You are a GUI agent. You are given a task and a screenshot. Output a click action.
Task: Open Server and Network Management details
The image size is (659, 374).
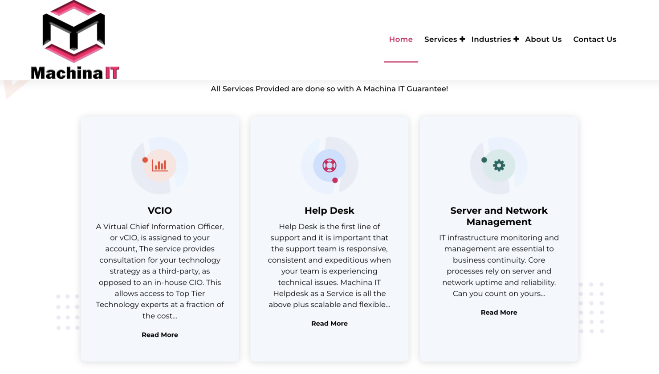click(x=499, y=312)
